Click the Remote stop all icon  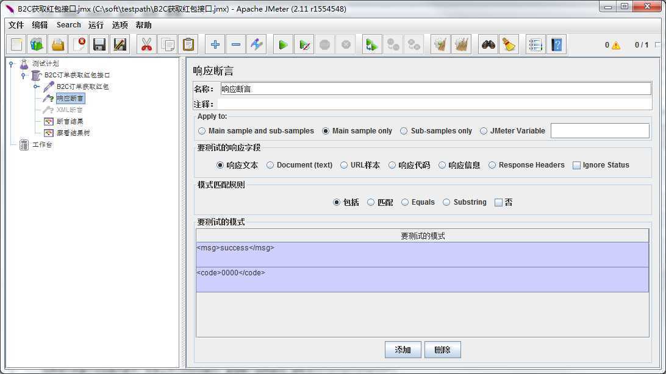[393, 44]
